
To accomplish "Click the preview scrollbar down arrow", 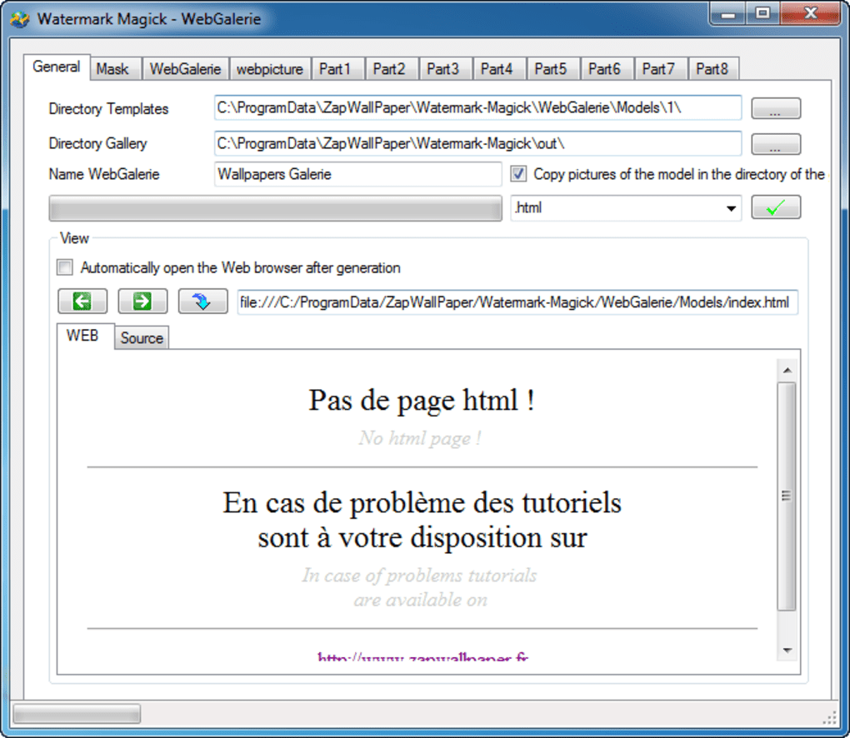I will [x=787, y=650].
